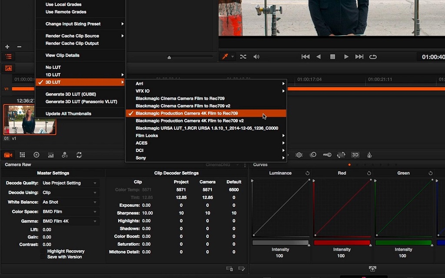Select the first curves page dot
Image resolution: width=445 pixels, height=278 pixels.
point(349,165)
